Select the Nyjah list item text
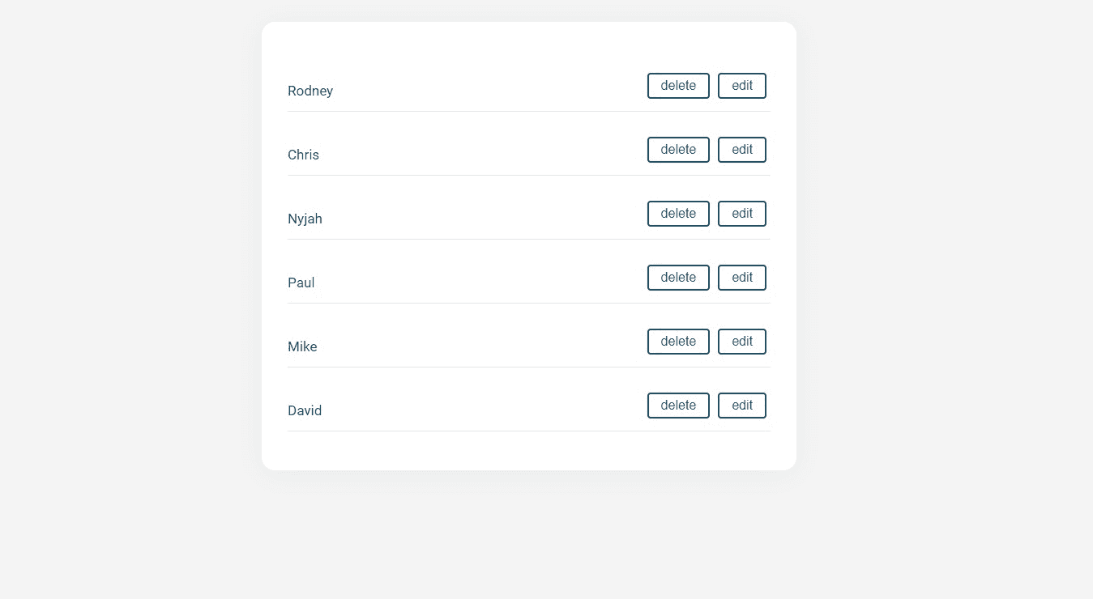 click(x=305, y=219)
